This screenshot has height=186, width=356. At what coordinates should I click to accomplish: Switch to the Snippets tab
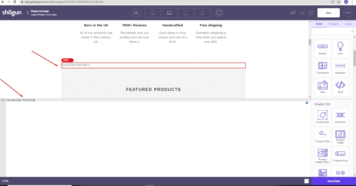point(334,24)
